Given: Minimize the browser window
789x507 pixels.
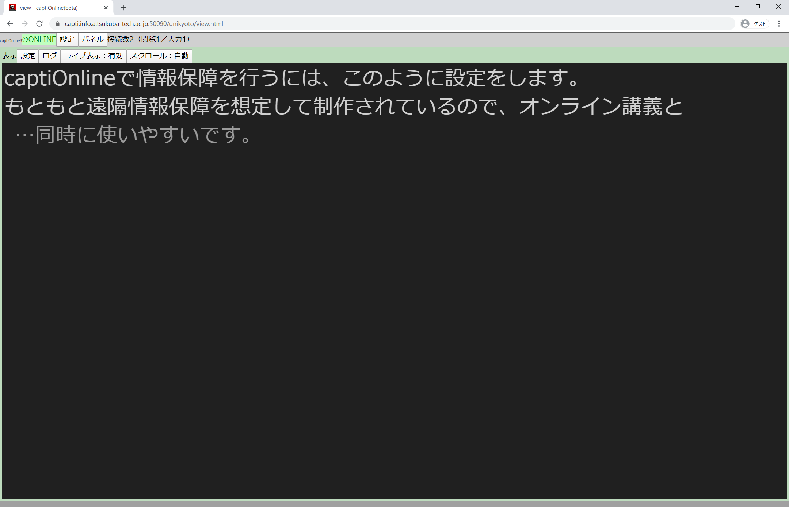Looking at the screenshot, I should pyautogui.click(x=737, y=7).
